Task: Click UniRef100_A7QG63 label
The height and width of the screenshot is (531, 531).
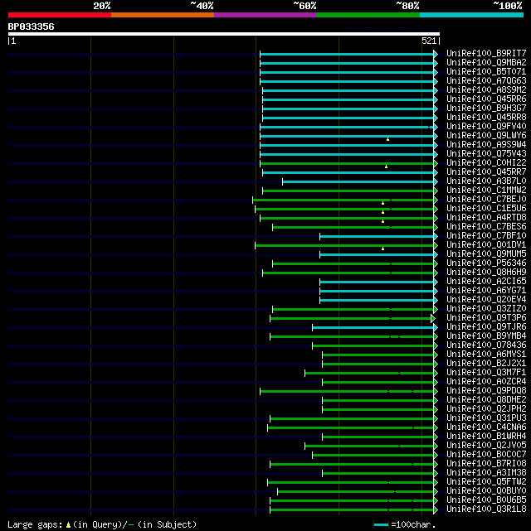Action: [486, 81]
